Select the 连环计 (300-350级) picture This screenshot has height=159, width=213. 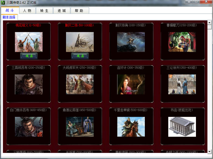[131, 84]
